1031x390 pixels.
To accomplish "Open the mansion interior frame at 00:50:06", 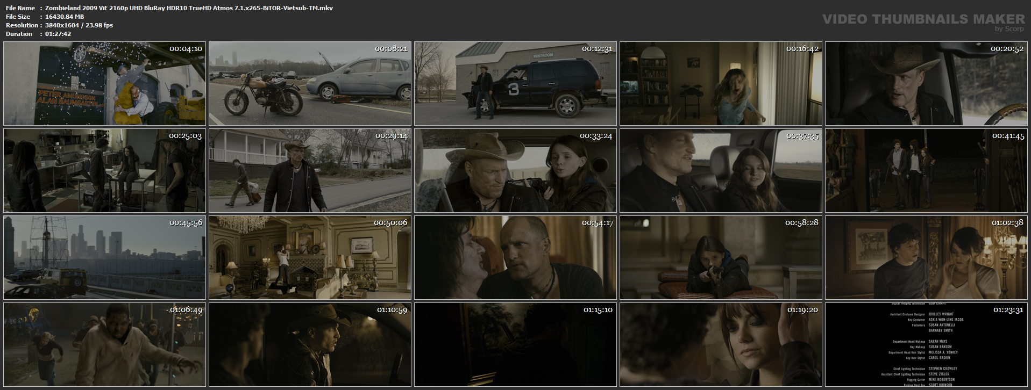I will coord(310,257).
